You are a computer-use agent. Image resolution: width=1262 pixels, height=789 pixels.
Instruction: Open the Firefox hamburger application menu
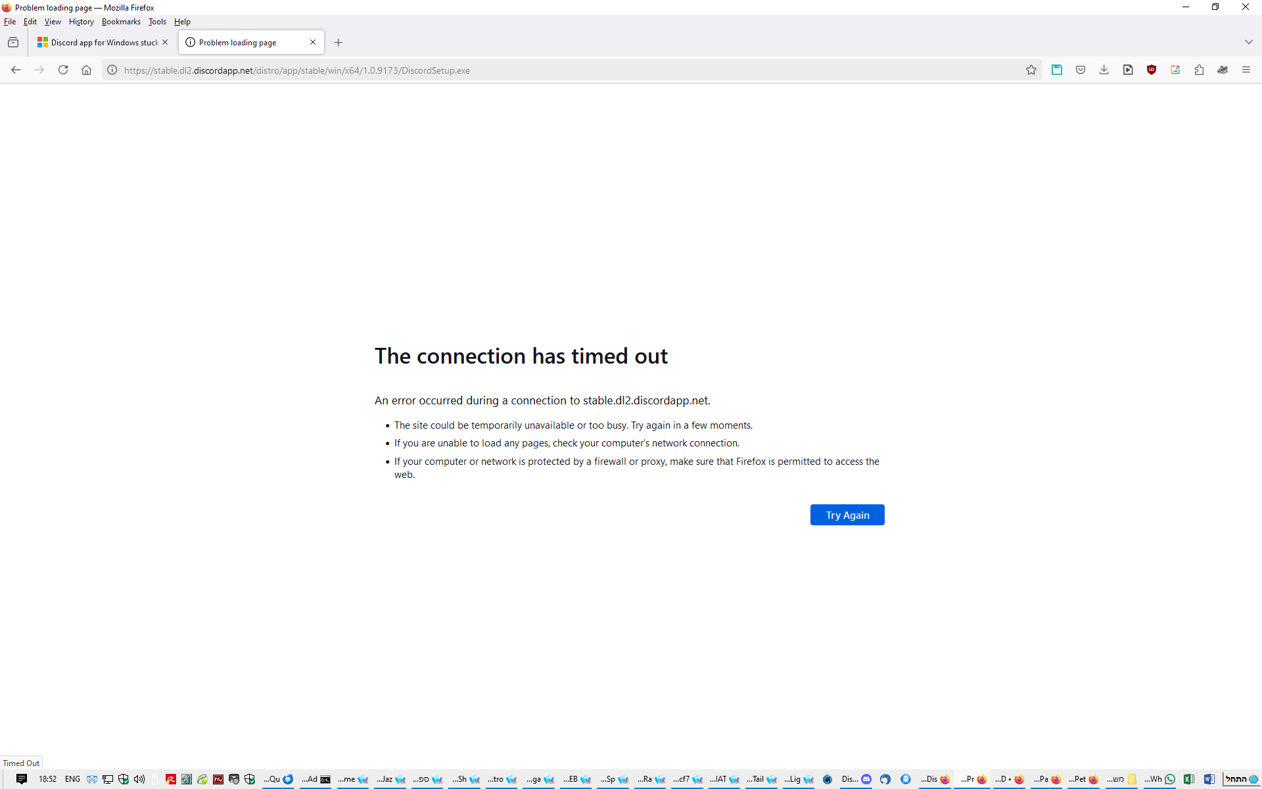1246,70
